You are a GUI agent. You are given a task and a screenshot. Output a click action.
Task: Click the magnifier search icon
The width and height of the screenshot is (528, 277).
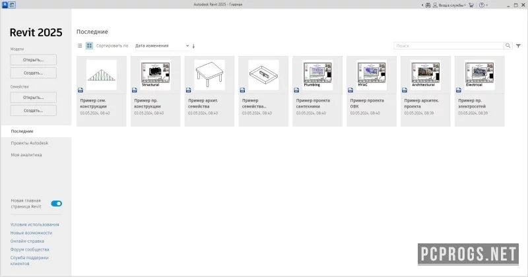[x=508, y=46]
